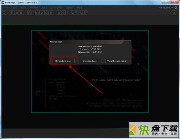Start the debugger with the bug icon
Image resolution: width=180 pixels, height=139 pixels.
(37, 13)
